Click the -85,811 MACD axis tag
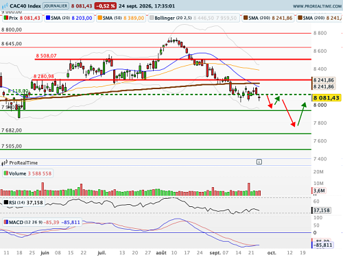This screenshot has height=257, width=343. click(322, 245)
